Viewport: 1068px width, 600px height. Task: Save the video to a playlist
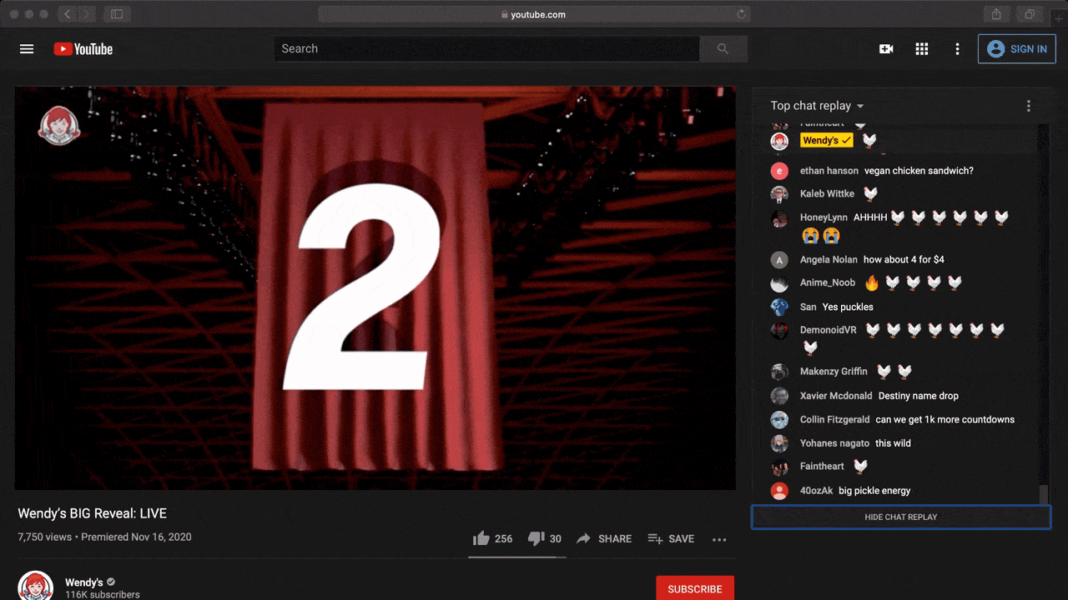(671, 538)
